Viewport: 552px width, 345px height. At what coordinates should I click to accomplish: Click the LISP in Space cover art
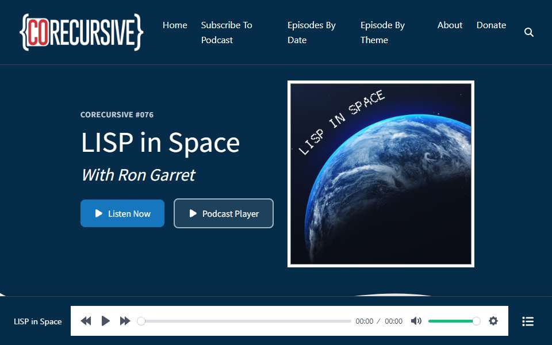(381, 174)
